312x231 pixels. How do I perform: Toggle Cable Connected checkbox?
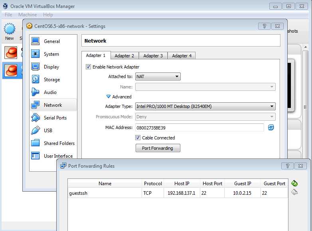tap(138, 137)
